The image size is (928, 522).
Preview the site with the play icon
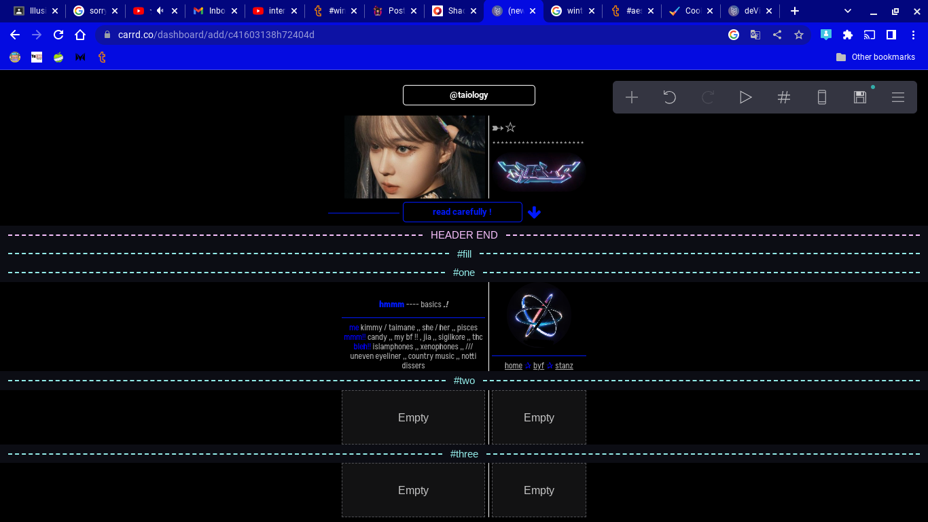click(x=746, y=97)
